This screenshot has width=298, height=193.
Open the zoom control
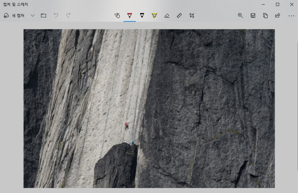tap(241, 16)
